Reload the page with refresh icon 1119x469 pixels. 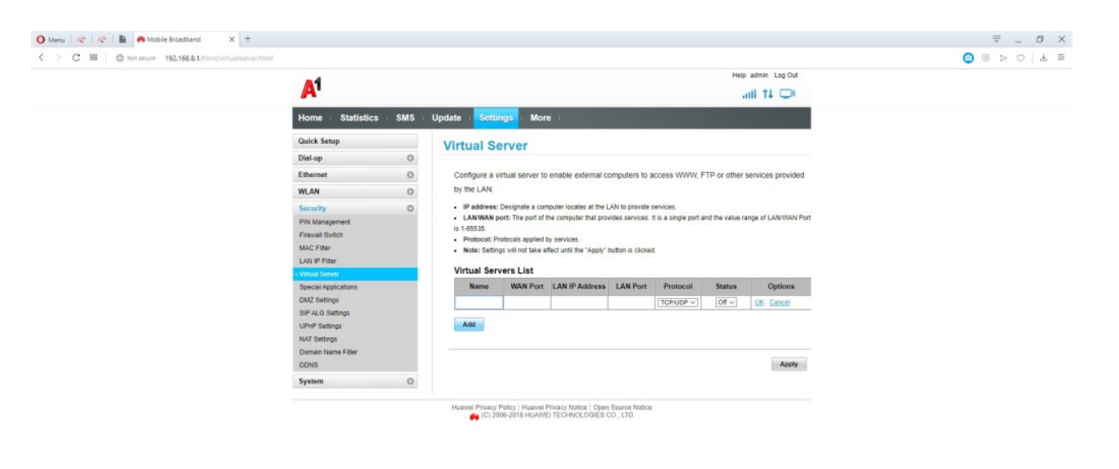pos(76,58)
